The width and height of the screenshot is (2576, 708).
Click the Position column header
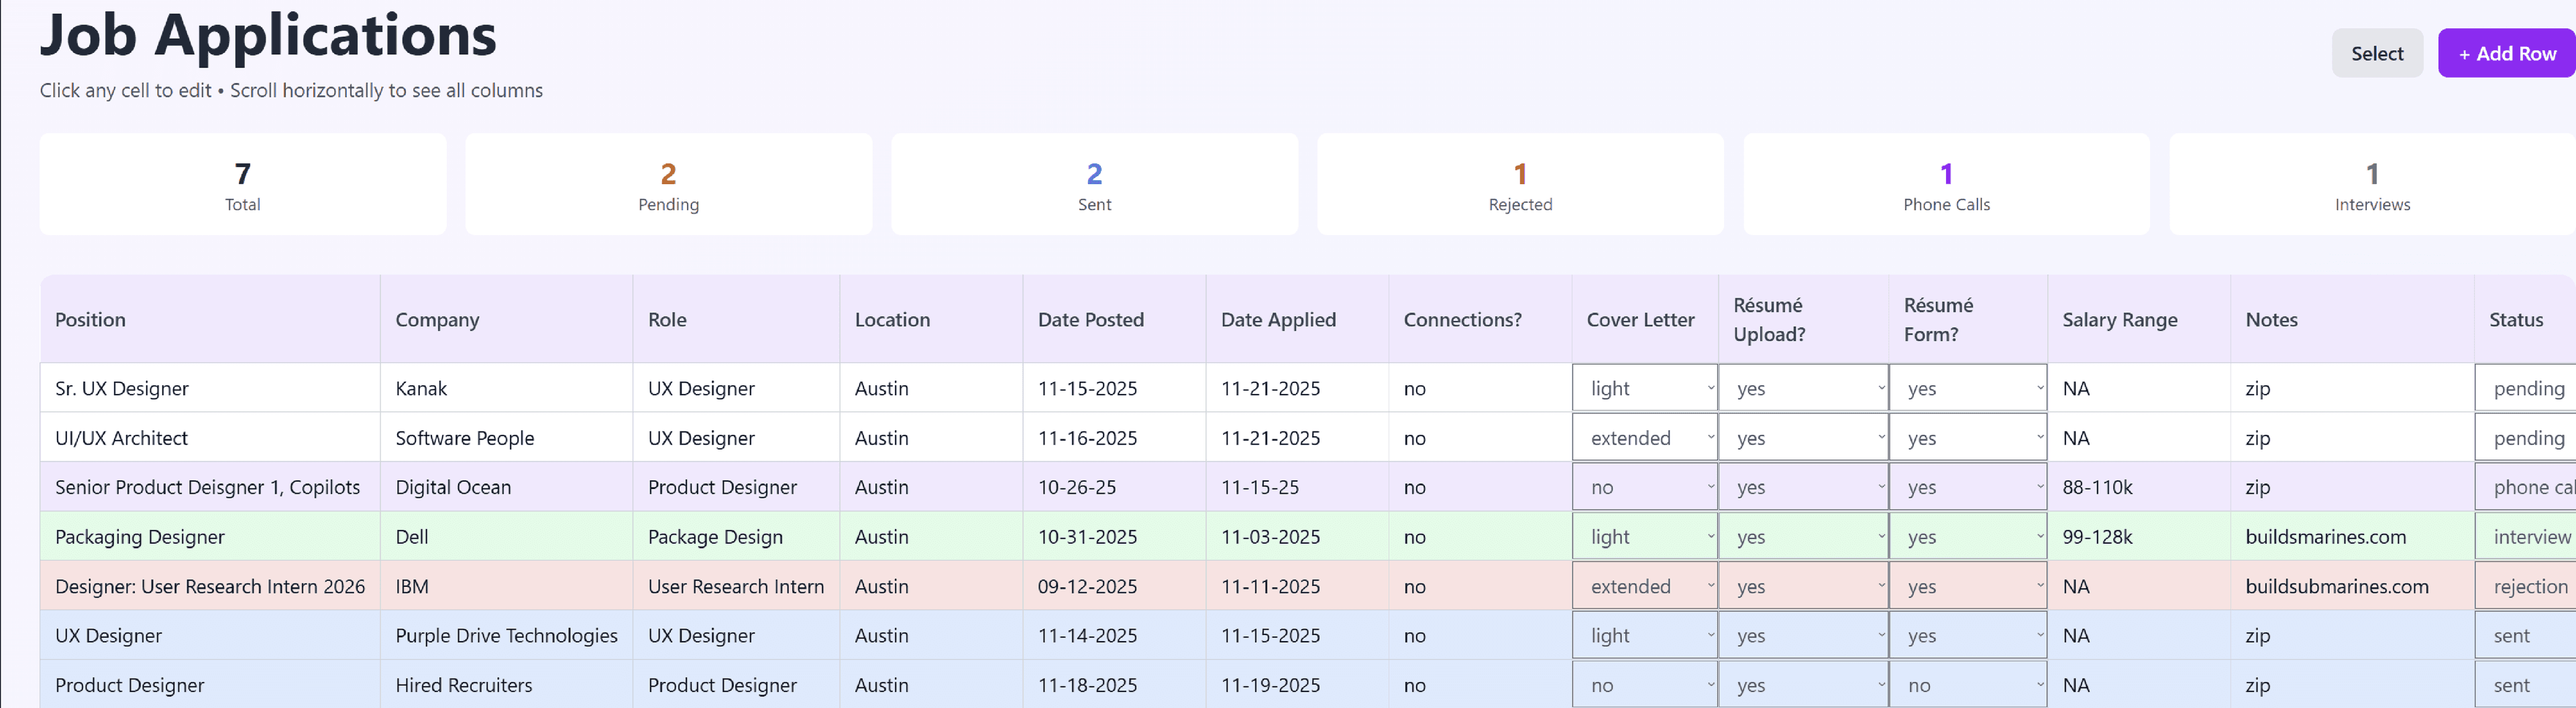tap(90, 319)
